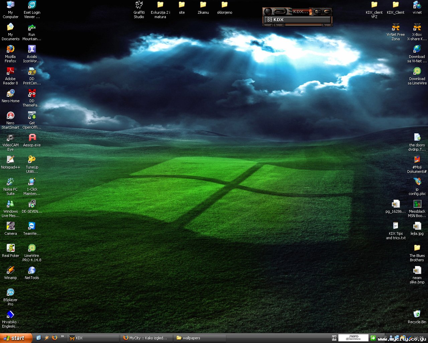Switch to the KDX taskbar window
This screenshot has width=428, height=343.
(93, 338)
